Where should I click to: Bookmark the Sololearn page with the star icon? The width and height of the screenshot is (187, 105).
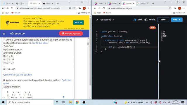[x=170, y=8]
